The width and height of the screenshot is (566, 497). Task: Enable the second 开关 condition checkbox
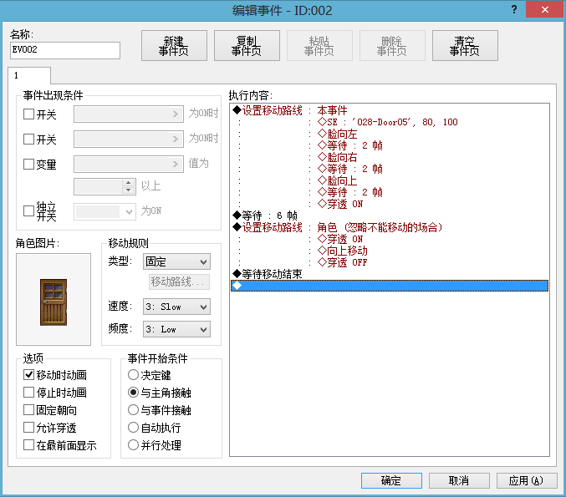(x=28, y=139)
